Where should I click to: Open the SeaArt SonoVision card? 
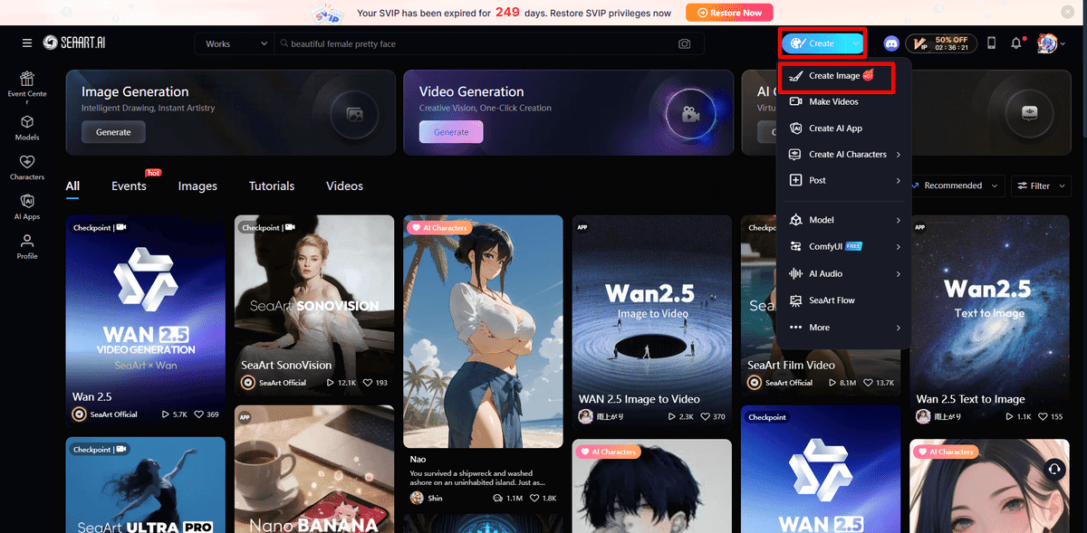314,305
